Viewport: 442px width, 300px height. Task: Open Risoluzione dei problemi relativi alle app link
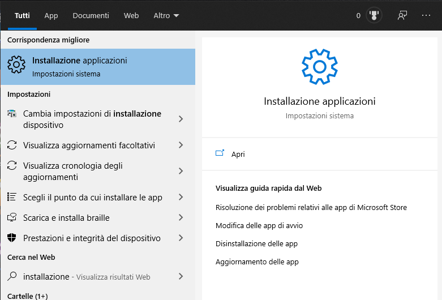tap(311, 208)
